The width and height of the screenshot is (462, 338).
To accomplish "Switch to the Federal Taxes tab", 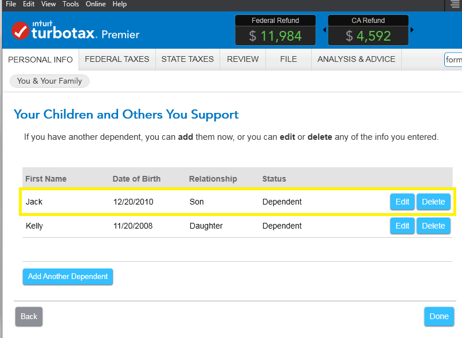I will pos(117,59).
